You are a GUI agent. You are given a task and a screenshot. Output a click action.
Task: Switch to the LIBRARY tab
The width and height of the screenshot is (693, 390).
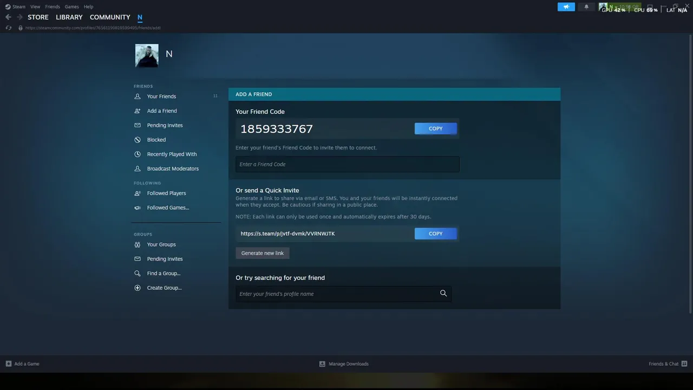pyautogui.click(x=69, y=17)
